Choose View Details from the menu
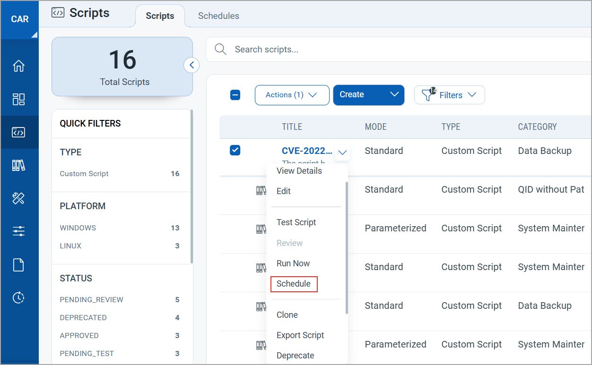Viewport: 592px width, 365px height. [299, 171]
